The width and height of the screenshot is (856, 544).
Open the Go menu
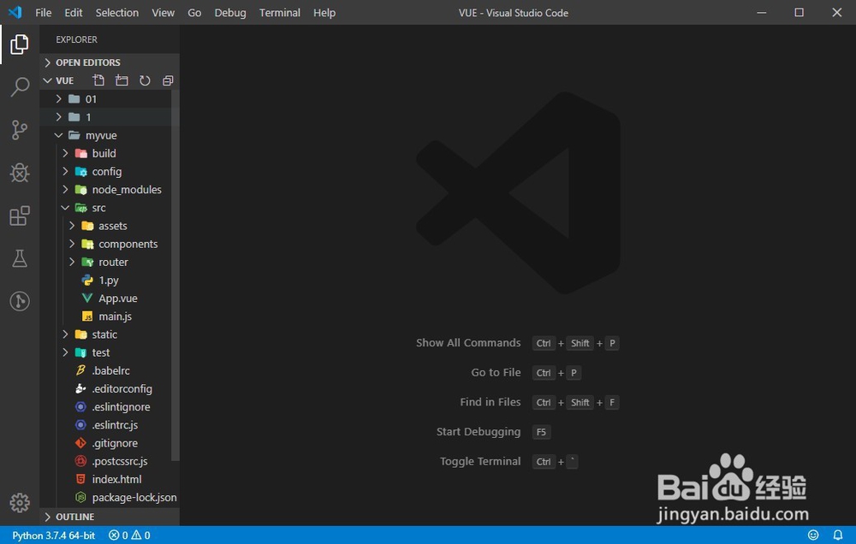194,13
